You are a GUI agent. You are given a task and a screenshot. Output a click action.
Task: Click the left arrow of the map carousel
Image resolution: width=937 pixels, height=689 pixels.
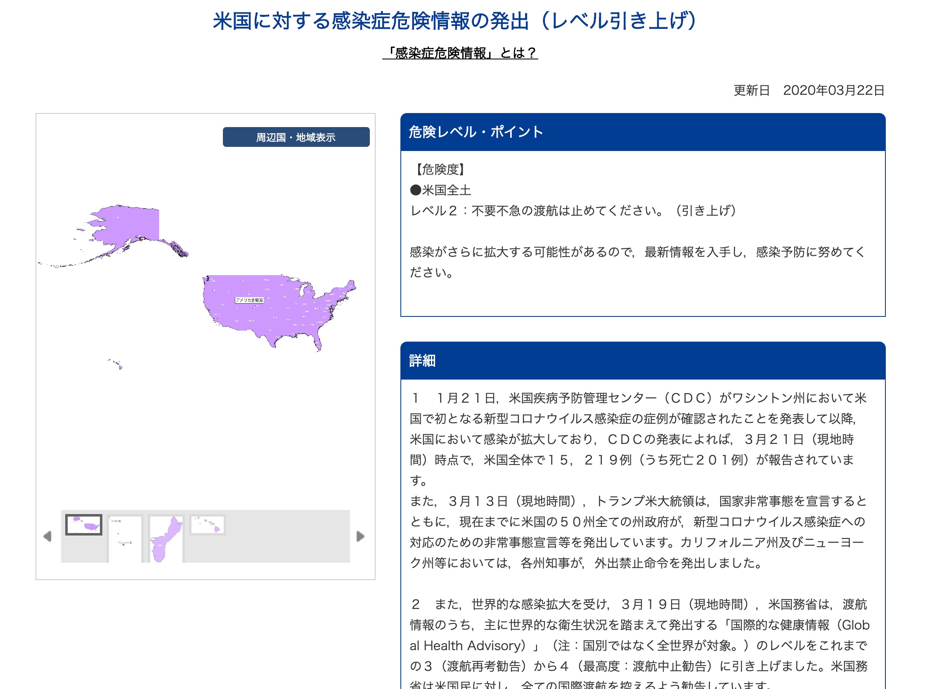(47, 536)
